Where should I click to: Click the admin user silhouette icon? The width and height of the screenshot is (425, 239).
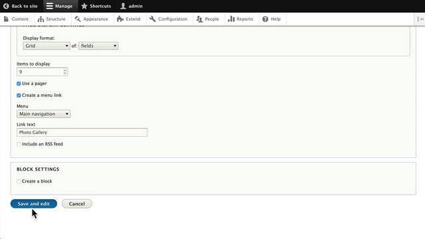123,6
